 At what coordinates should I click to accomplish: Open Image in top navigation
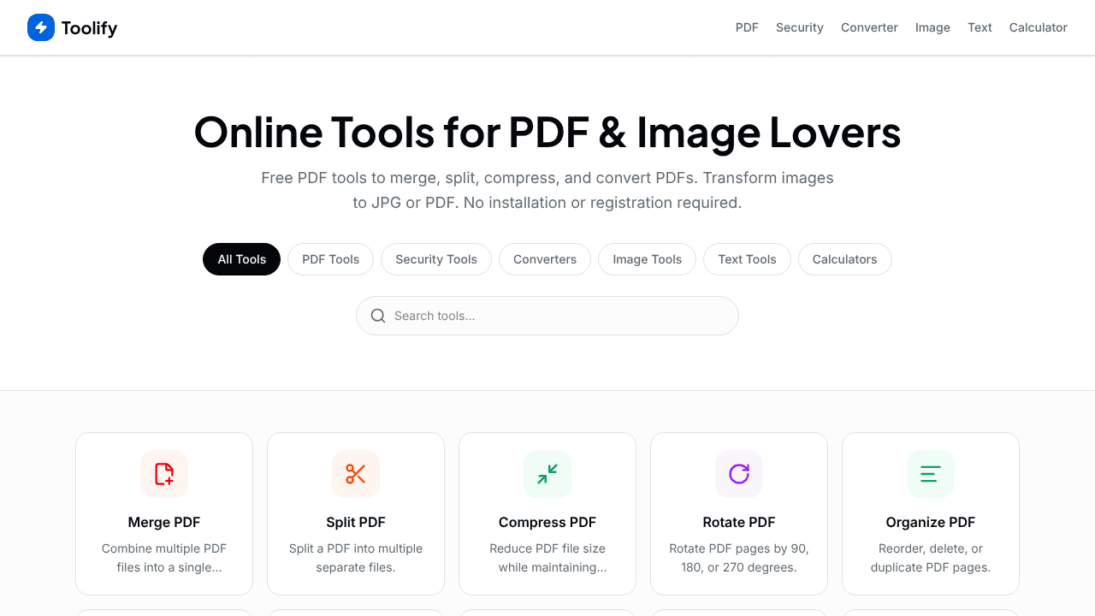click(x=932, y=27)
